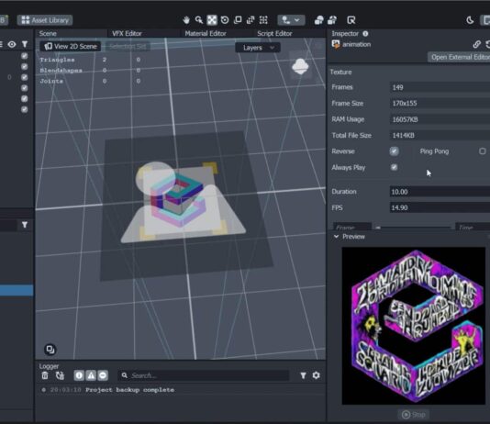Screen dimensions: 490x424
Task: Click Open External Editor button
Action: (x=459, y=57)
